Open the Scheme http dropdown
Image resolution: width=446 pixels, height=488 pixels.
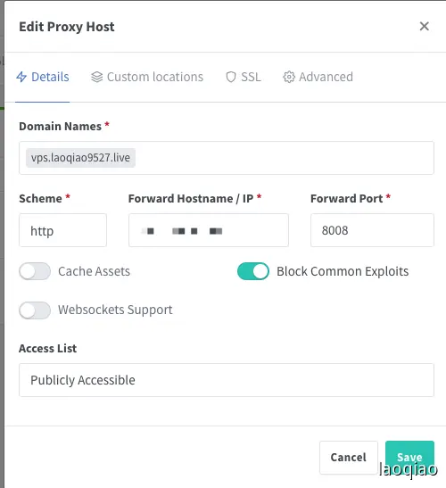tap(62, 230)
